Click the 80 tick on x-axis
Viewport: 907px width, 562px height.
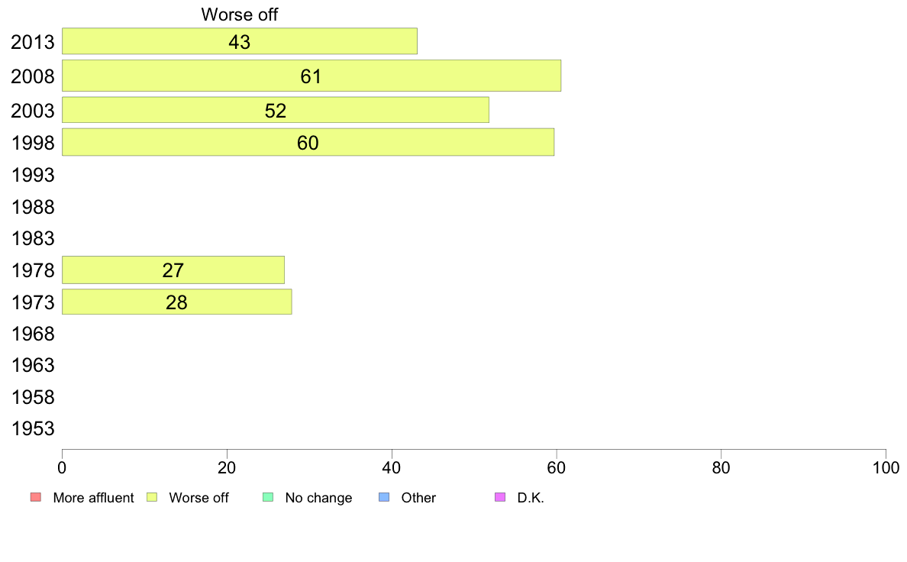click(x=721, y=467)
